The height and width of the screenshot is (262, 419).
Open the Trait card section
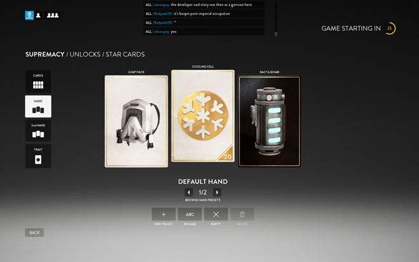pos(38,156)
